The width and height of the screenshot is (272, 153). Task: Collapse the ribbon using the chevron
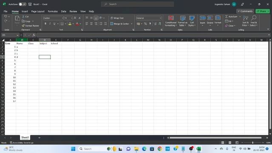[268, 29]
